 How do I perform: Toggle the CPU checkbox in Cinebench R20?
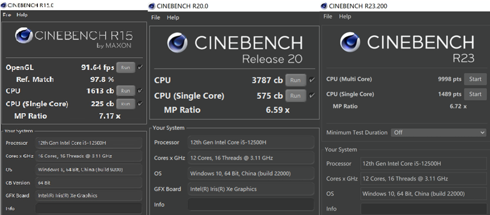(311, 80)
